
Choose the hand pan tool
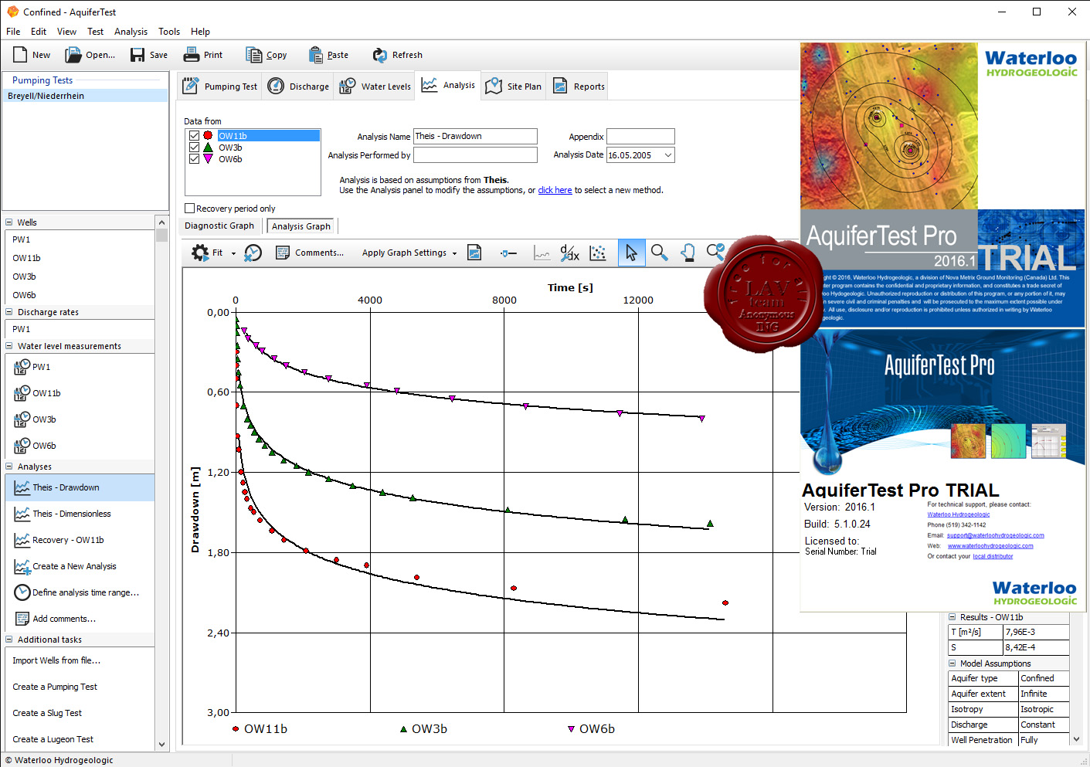coord(688,253)
